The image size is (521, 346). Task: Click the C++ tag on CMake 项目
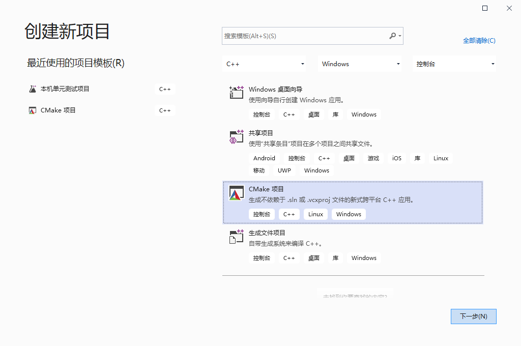tap(289, 214)
